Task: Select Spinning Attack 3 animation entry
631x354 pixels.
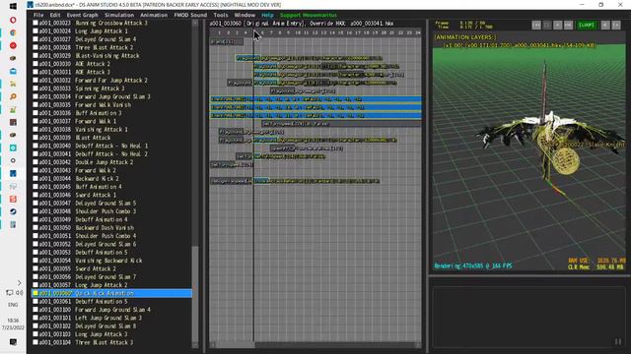Action: pos(111,88)
